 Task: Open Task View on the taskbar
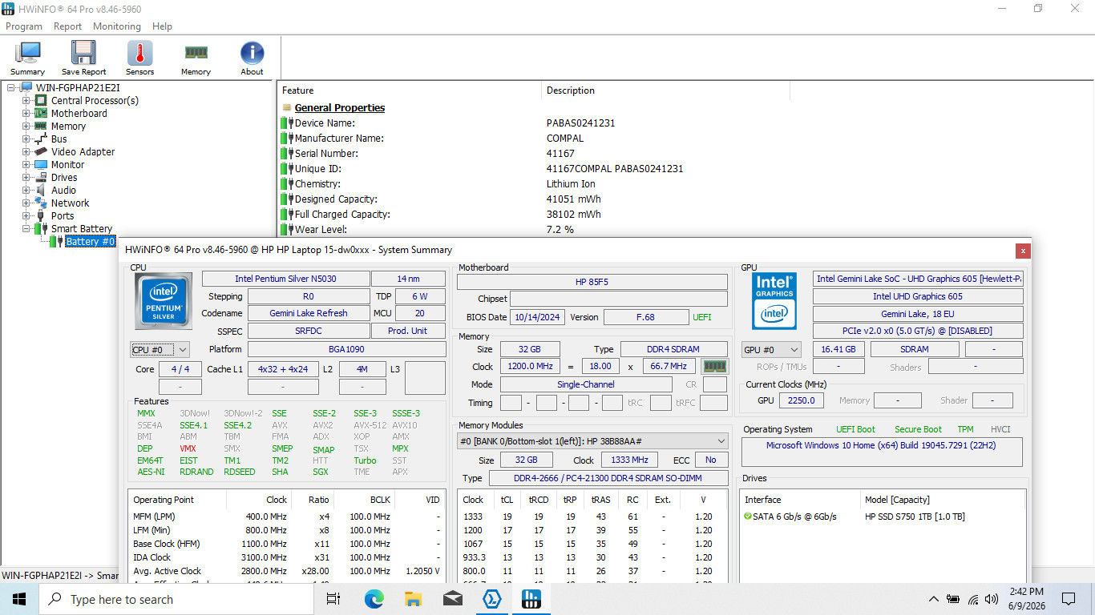333,598
